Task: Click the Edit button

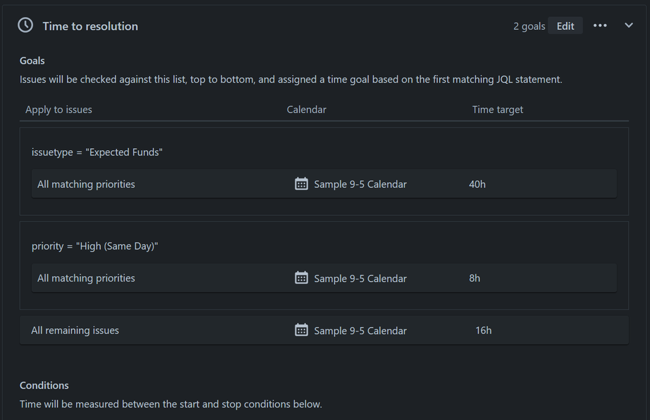Action: 565,25
